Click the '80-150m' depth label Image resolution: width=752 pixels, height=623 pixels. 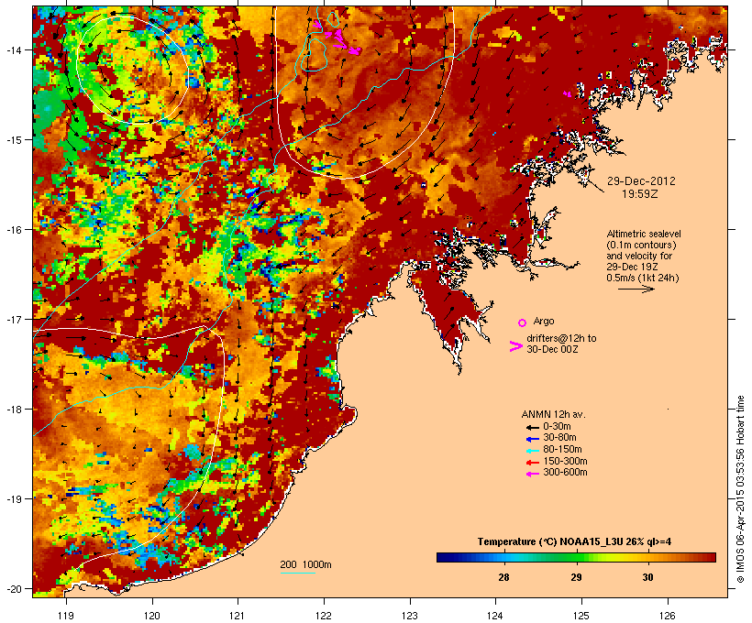coord(562,450)
